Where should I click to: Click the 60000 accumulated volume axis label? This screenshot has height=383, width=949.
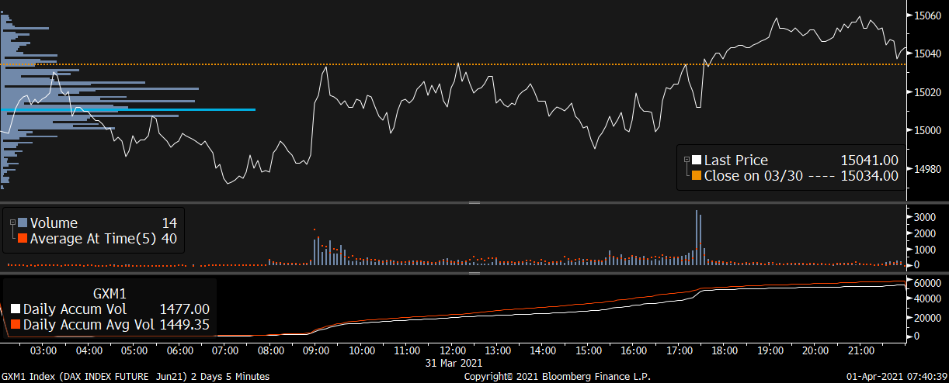928,284
